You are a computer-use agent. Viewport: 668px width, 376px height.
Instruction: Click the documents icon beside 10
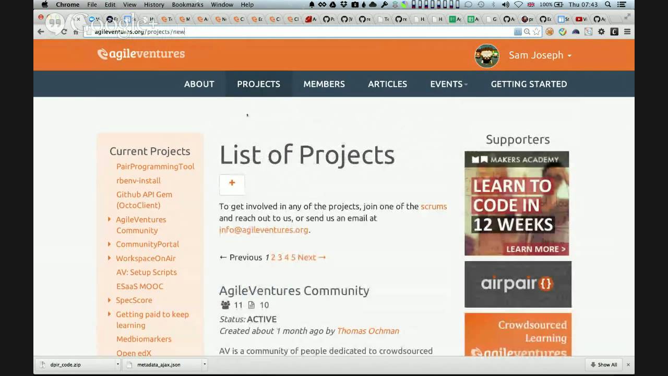pyautogui.click(x=252, y=305)
